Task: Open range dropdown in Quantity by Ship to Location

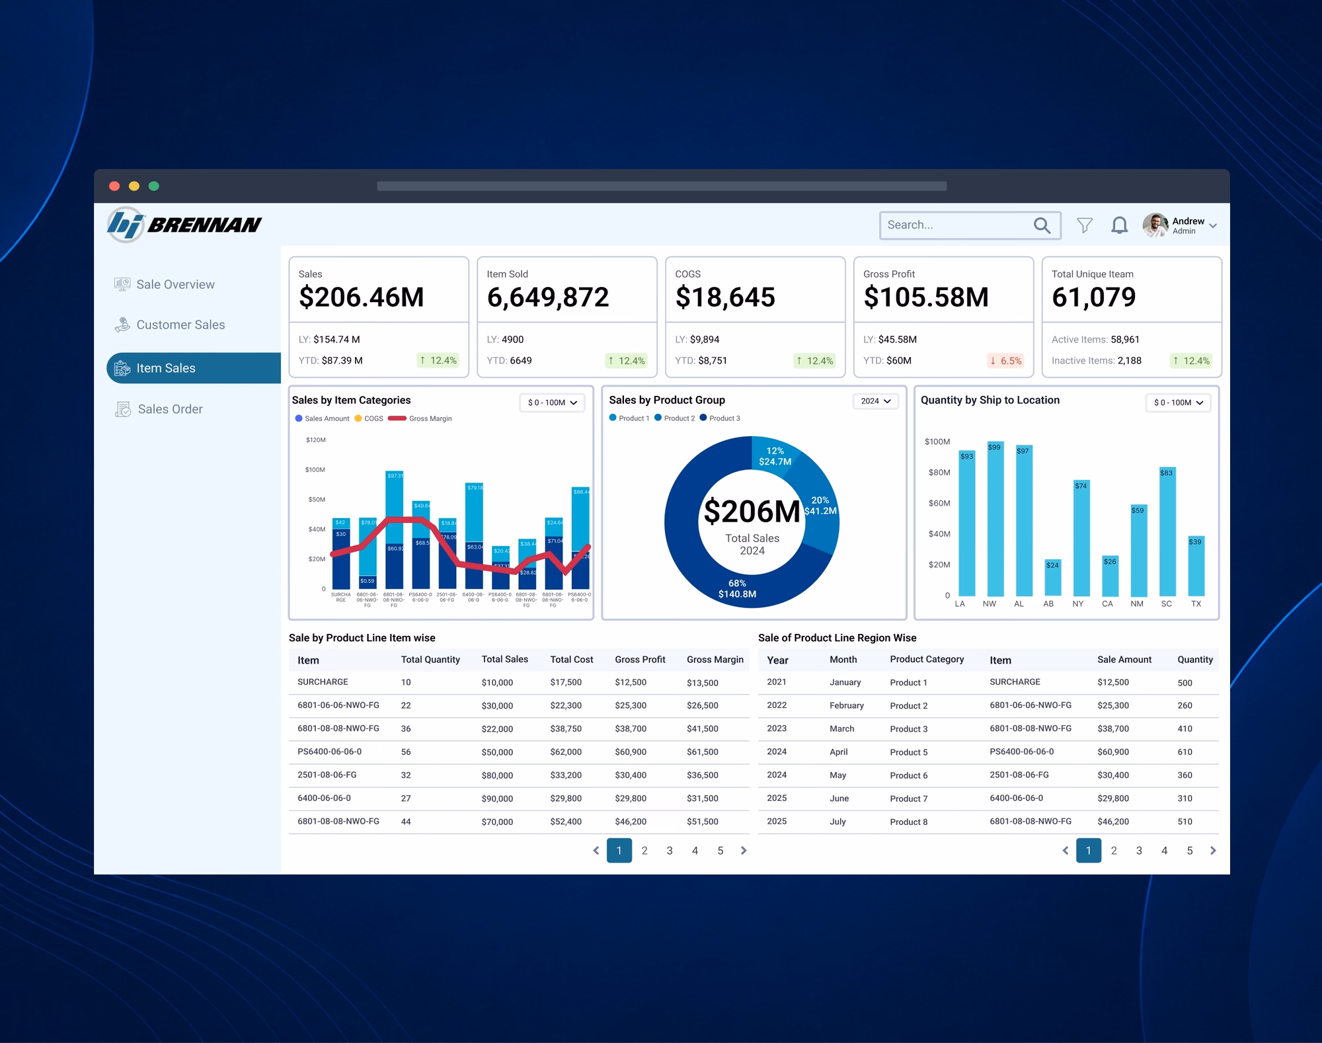Action: click(x=1178, y=403)
